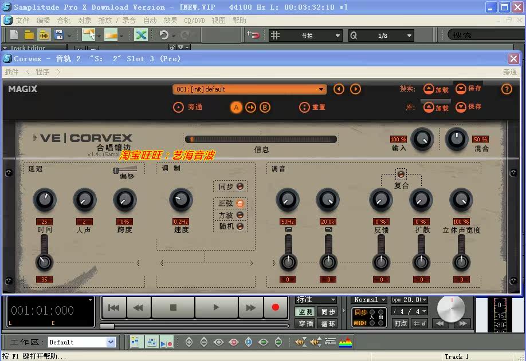This screenshot has height=361, width=526.
Task: Undo the last action with the curved arrow
Action: [x=164, y=35]
